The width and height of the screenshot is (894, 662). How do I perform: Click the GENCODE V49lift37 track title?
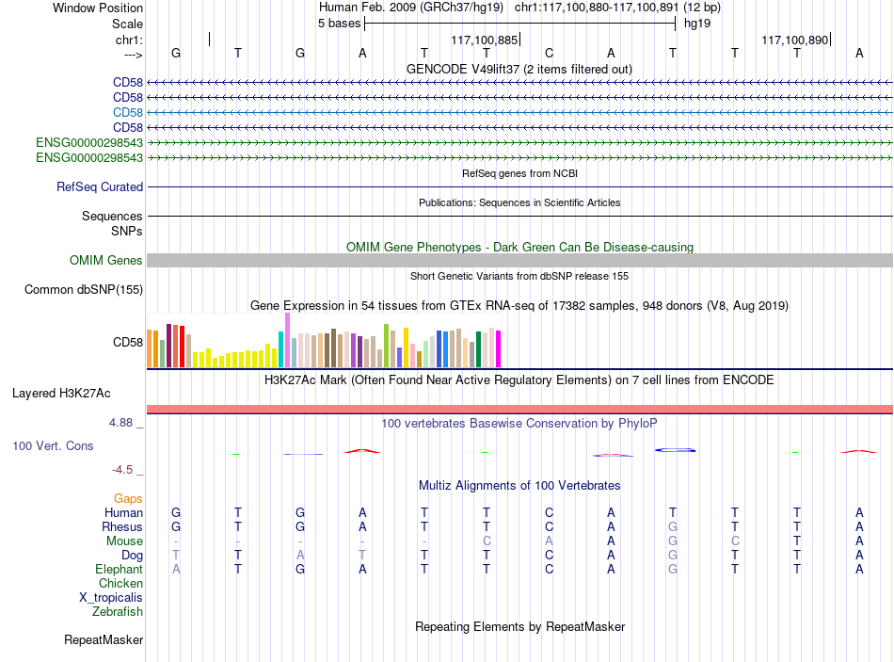click(x=519, y=69)
